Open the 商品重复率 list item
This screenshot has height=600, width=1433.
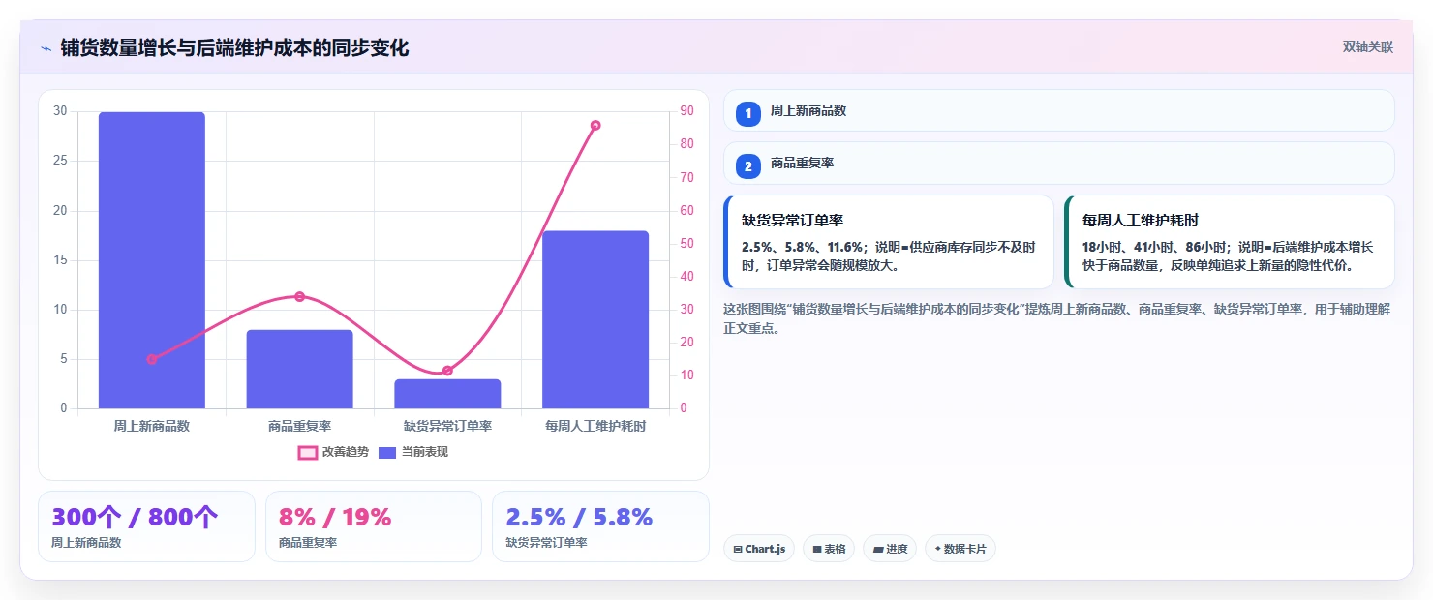point(1059,164)
